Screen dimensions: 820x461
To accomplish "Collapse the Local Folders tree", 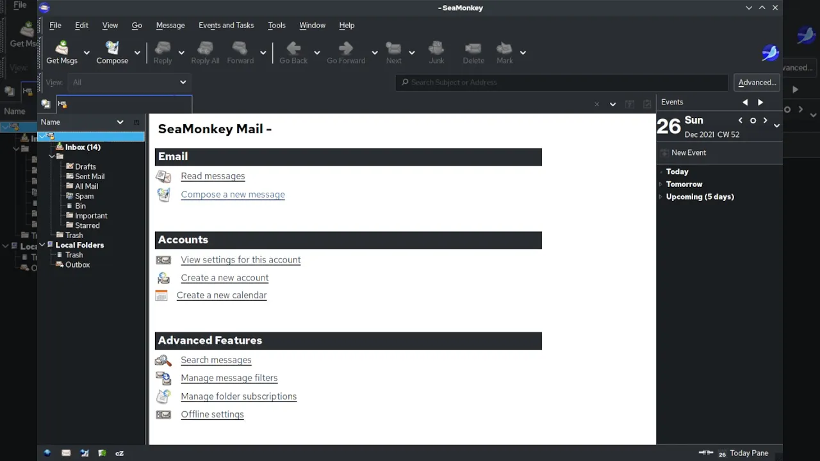I will click(42, 245).
